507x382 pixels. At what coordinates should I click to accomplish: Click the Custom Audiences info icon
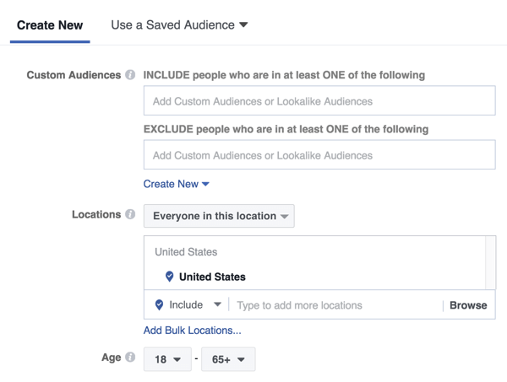coord(130,75)
